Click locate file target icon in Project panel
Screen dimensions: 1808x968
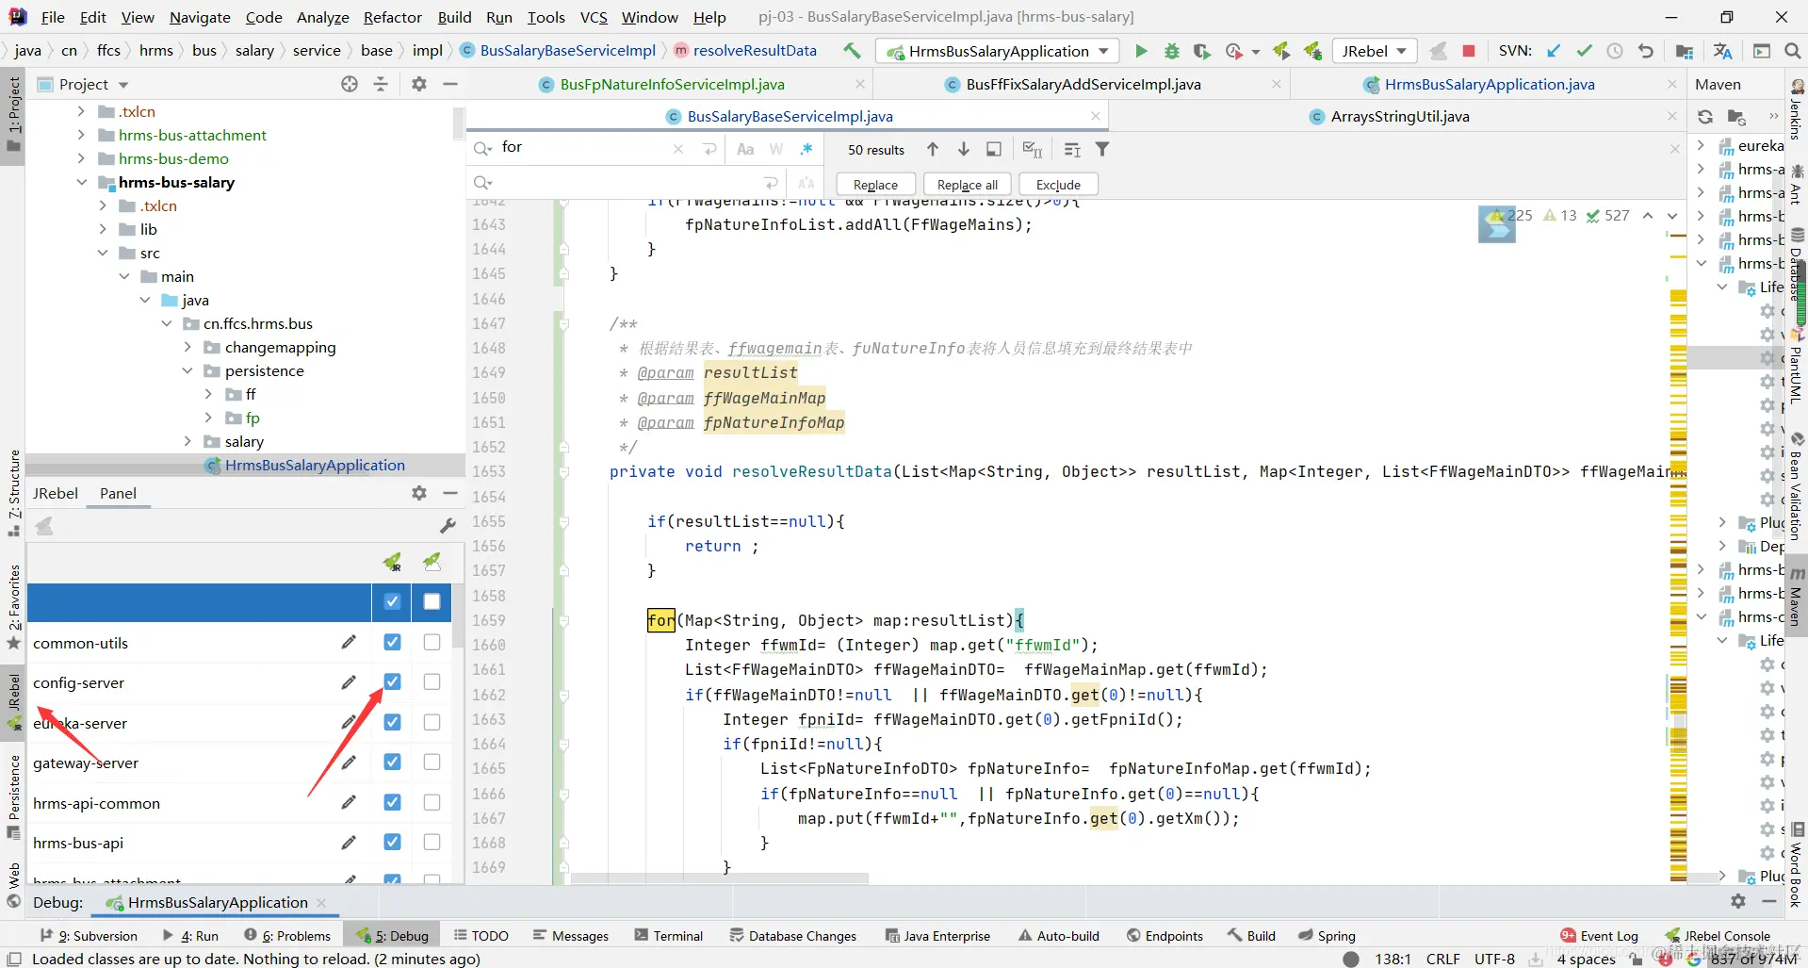350,84
